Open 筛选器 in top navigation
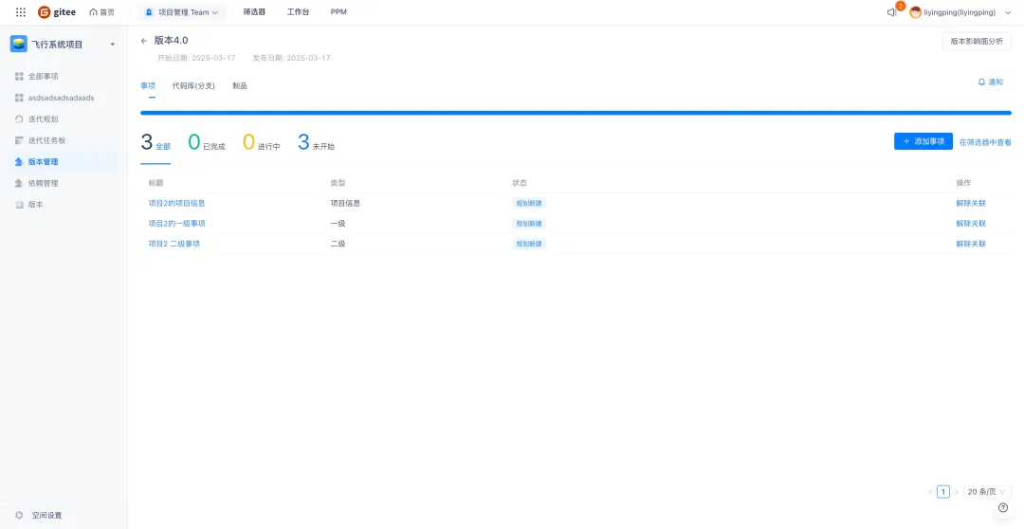This screenshot has height=529, width=1024. [254, 12]
